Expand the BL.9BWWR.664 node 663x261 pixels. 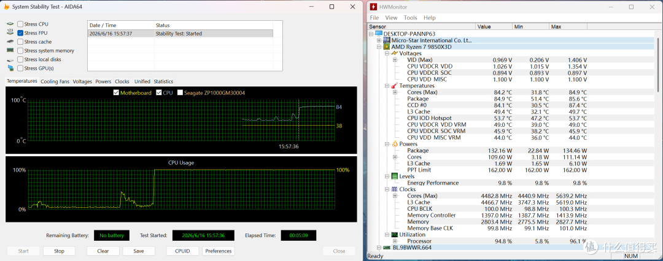click(x=379, y=248)
